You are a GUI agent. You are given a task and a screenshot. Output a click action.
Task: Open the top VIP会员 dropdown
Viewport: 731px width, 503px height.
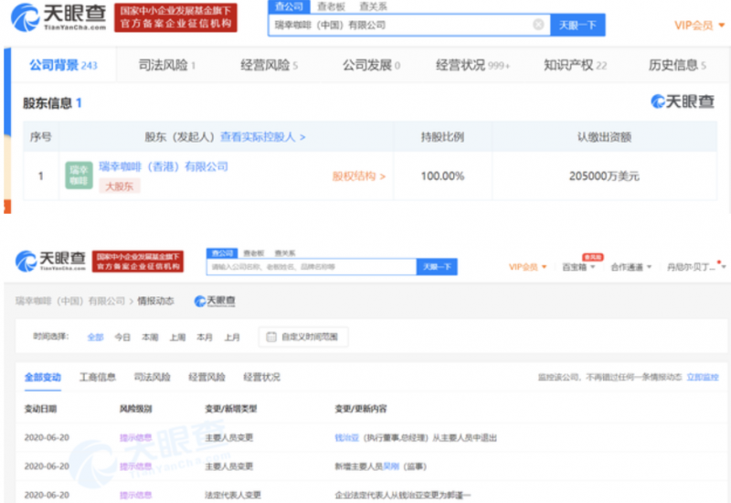pyautogui.click(x=699, y=26)
